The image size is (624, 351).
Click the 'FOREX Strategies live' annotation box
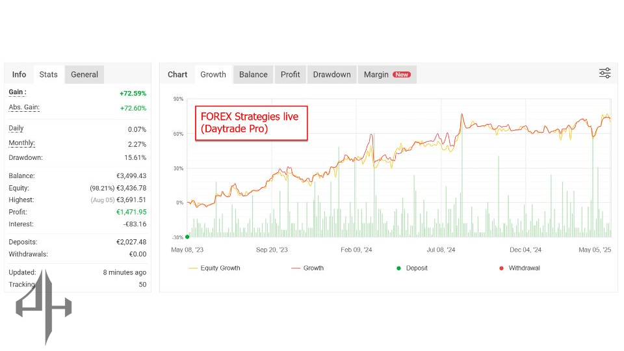[250, 122]
